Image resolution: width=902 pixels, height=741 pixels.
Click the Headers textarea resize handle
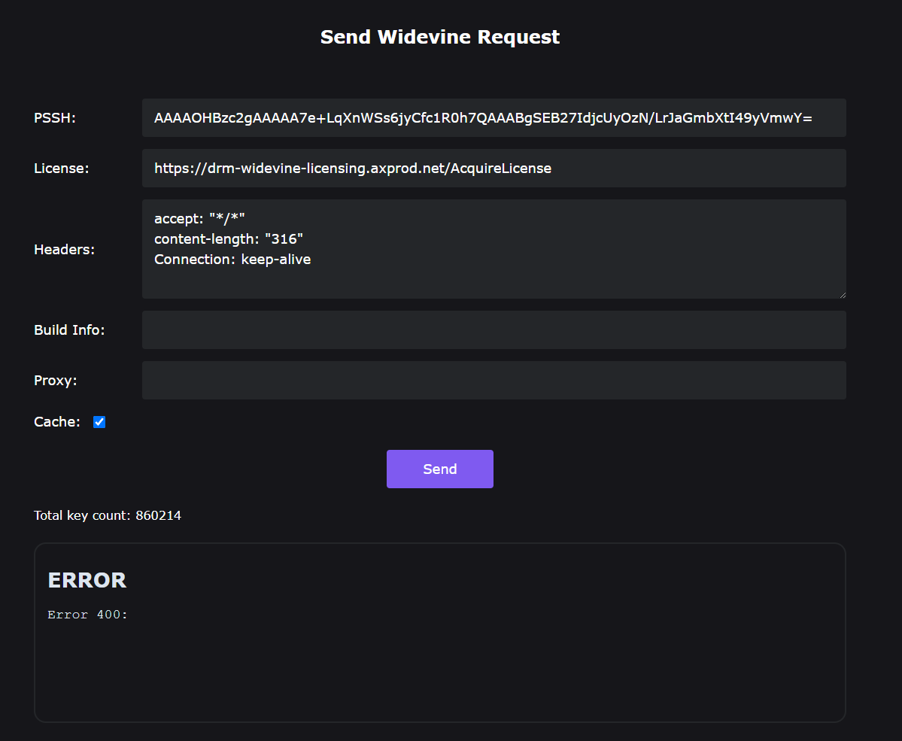click(x=842, y=295)
